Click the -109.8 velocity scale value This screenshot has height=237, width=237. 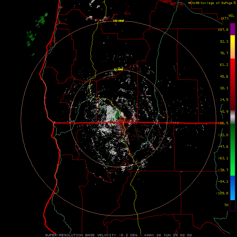222,193
